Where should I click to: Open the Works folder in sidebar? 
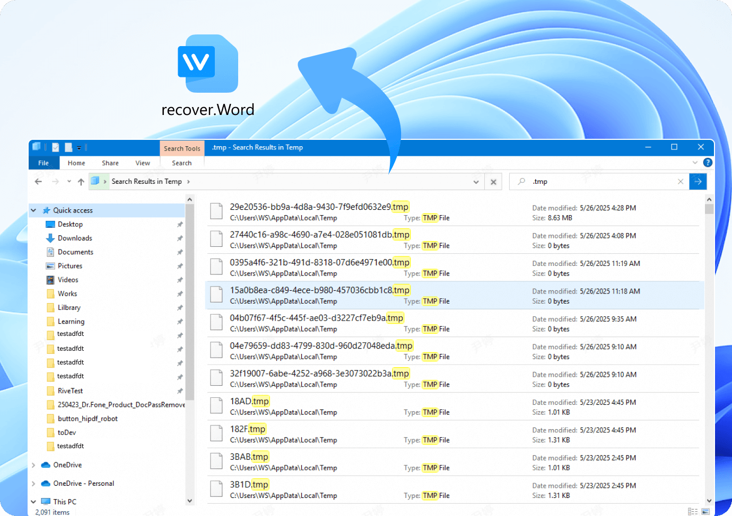[67, 293]
